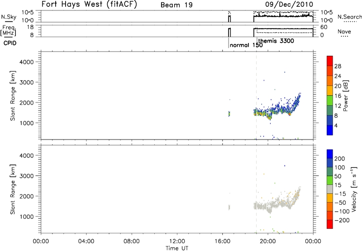362x251 pixels.
Task: Click the N.Search legend label
Action: click(349, 17)
